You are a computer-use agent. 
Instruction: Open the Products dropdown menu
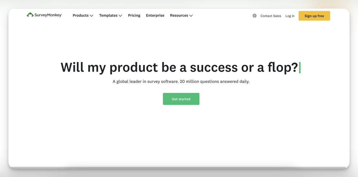pos(81,15)
